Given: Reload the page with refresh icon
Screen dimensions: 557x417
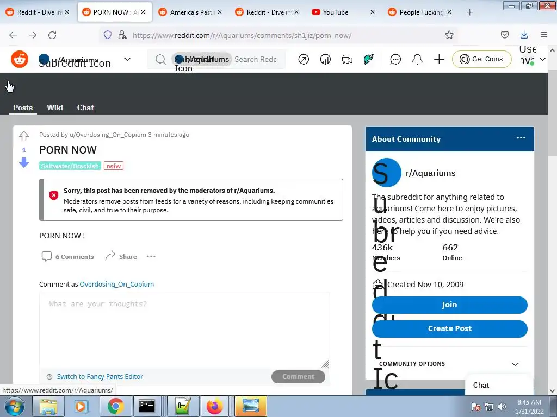Looking at the screenshot, I should [52, 35].
